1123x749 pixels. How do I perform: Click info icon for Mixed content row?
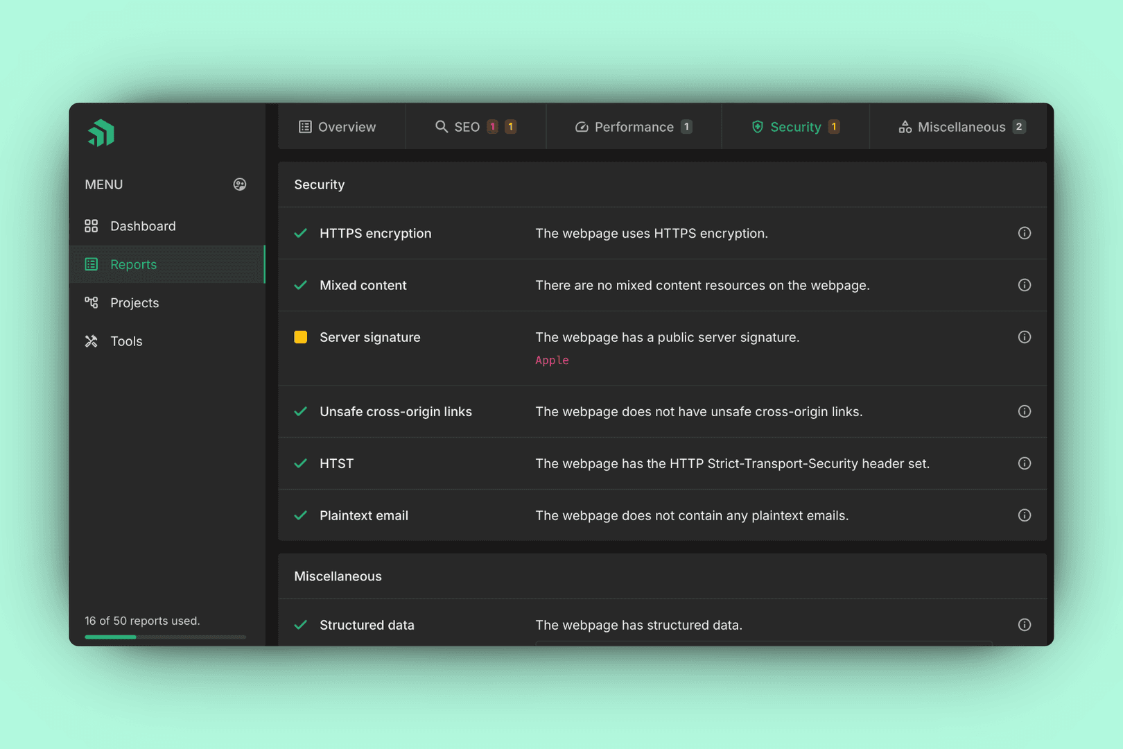[1024, 285]
